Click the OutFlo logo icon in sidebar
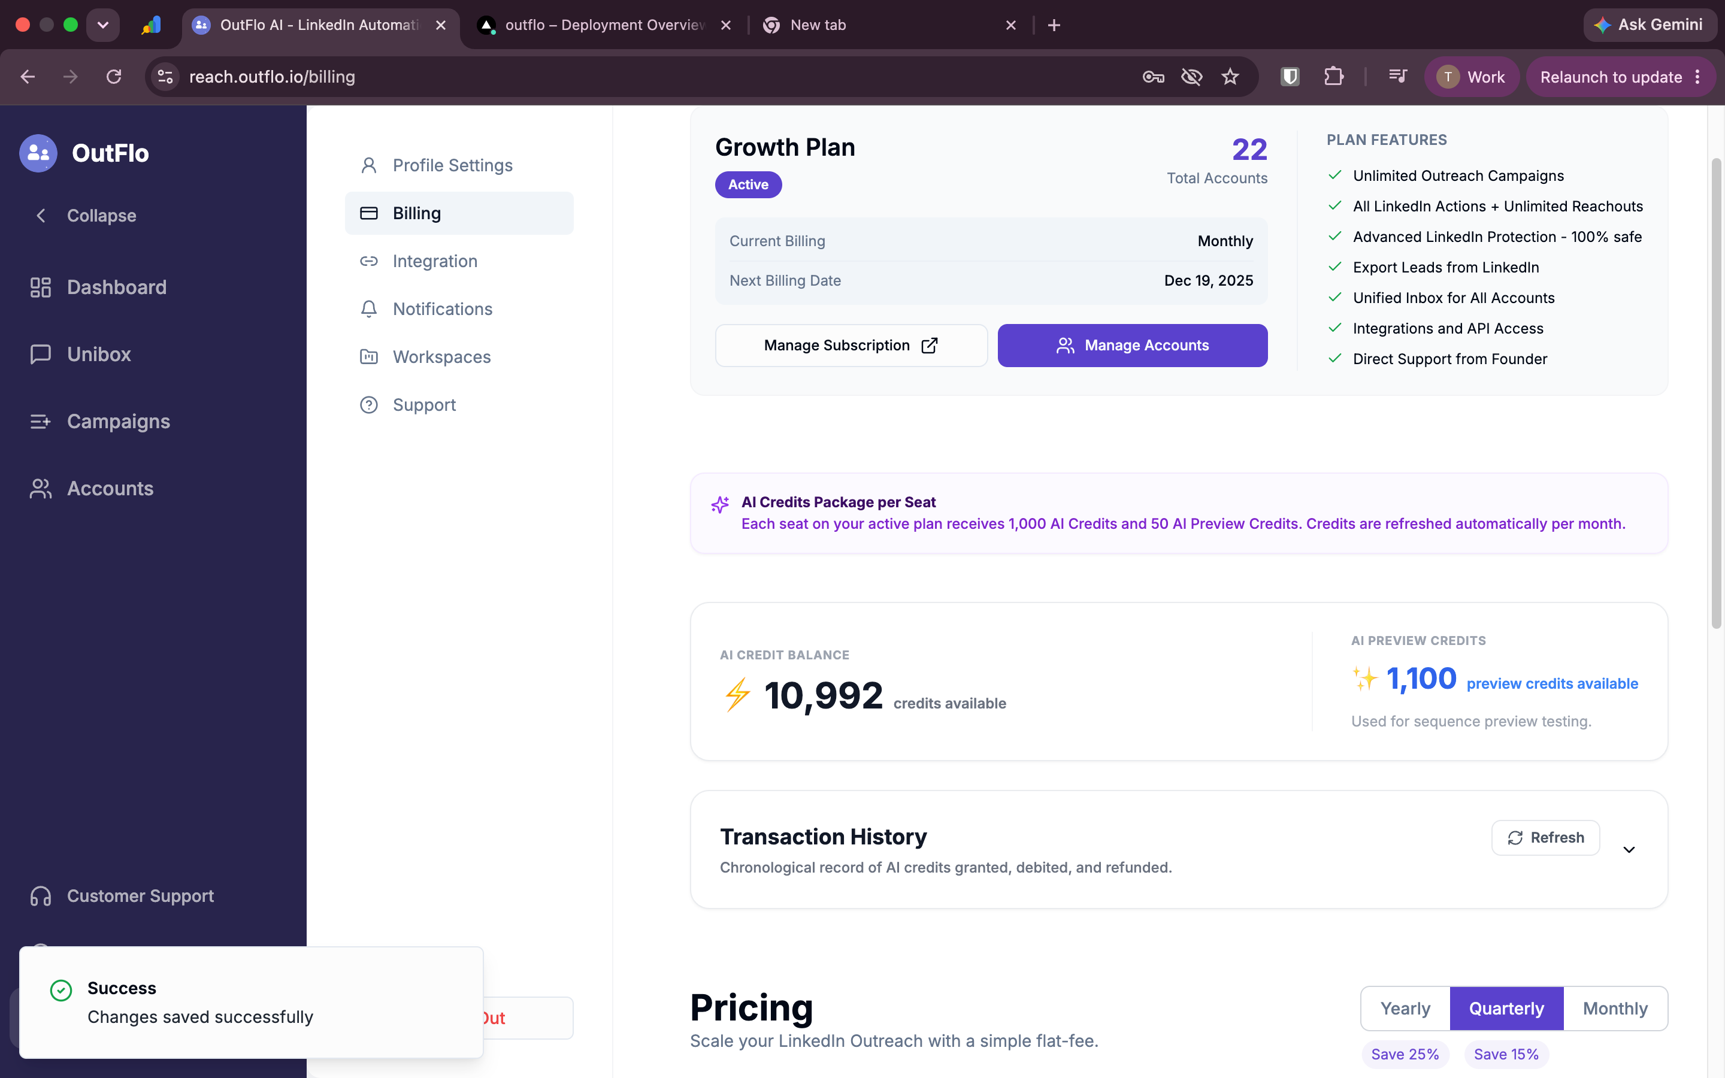The width and height of the screenshot is (1725, 1078). tap(38, 153)
